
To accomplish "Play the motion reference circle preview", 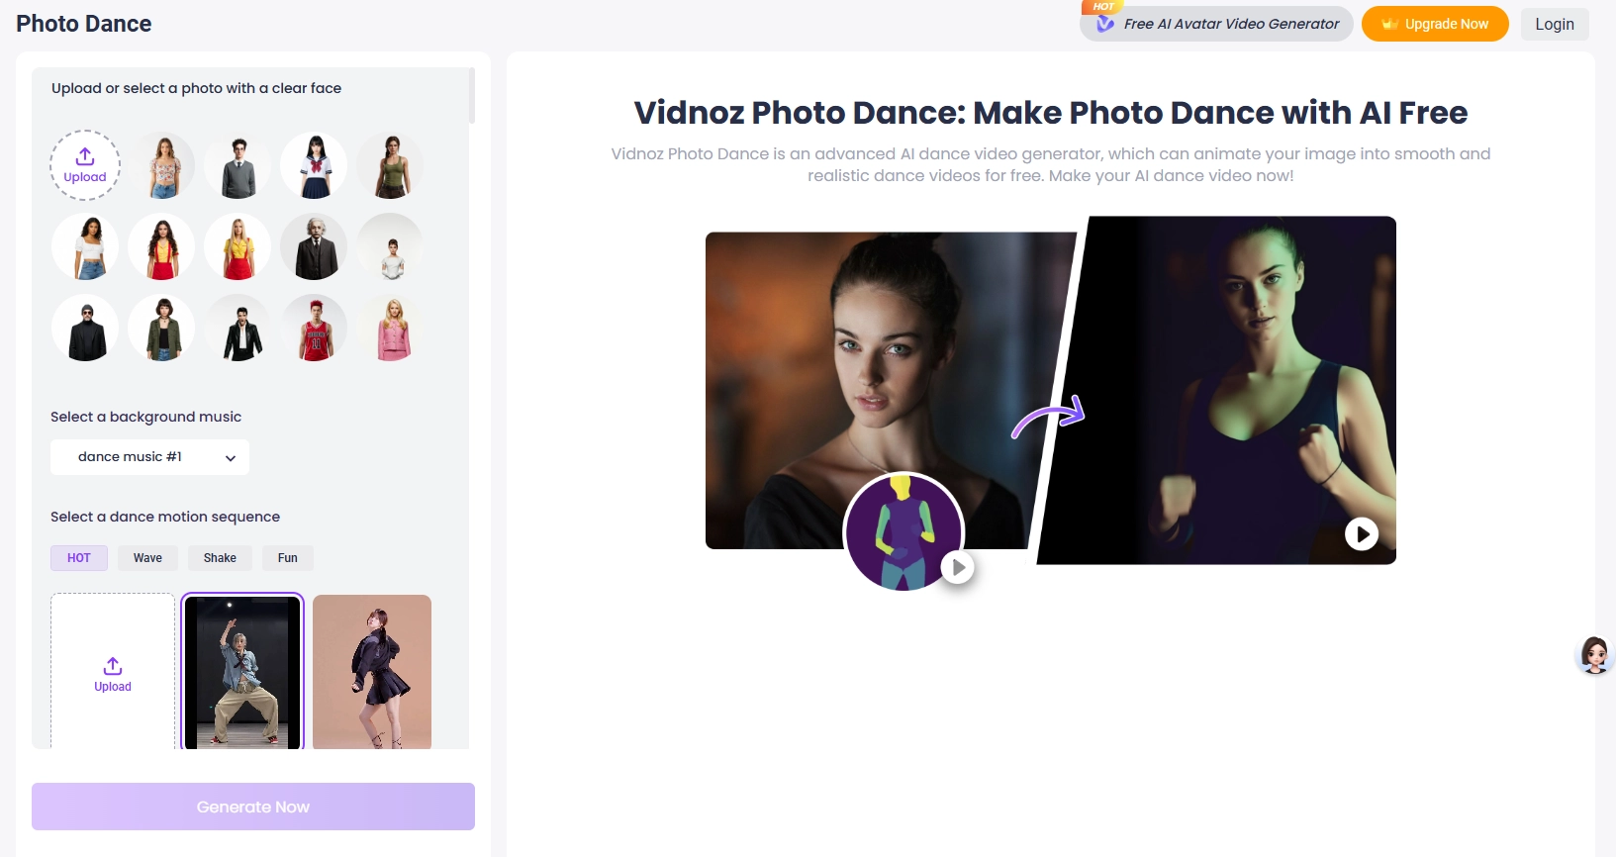I will click(957, 567).
